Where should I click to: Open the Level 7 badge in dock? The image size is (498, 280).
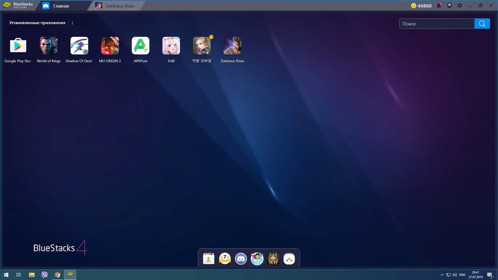tap(225, 259)
